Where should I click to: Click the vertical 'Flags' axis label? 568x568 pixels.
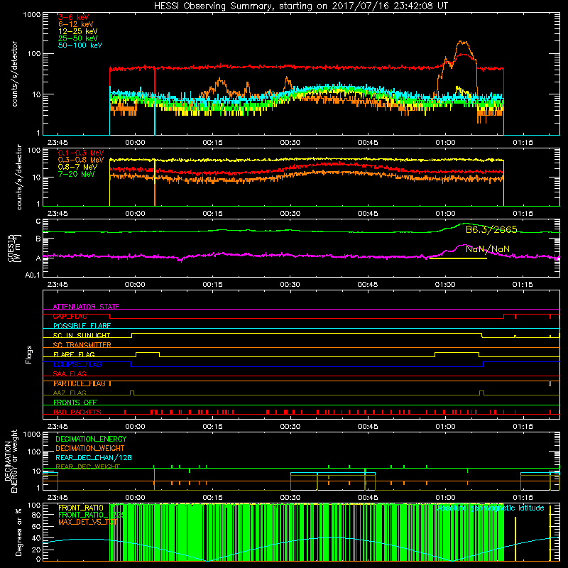tap(28, 354)
